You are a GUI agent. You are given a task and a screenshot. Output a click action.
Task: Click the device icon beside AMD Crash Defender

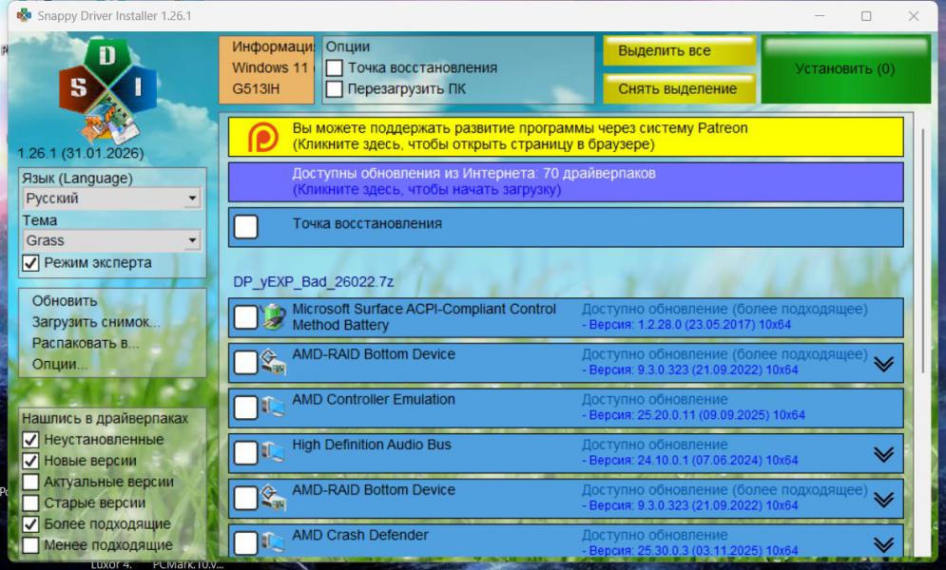274,542
